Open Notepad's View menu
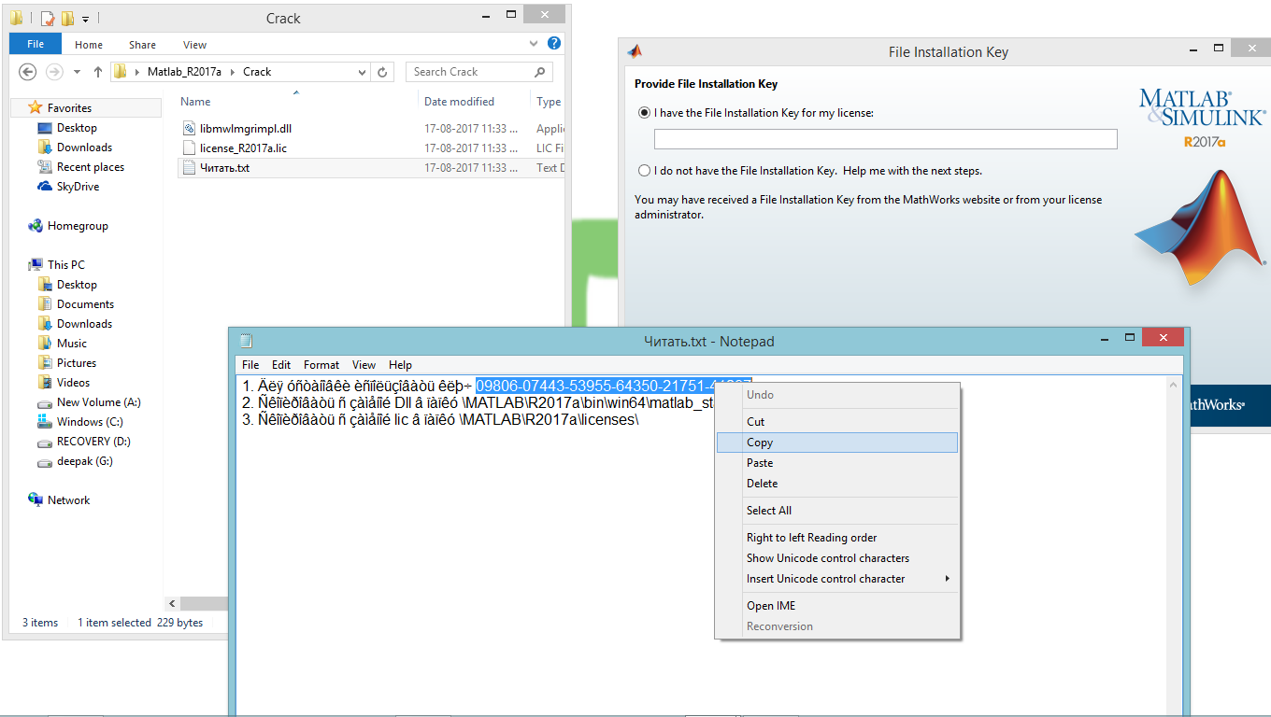The height and width of the screenshot is (717, 1271). tap(364, 365)
